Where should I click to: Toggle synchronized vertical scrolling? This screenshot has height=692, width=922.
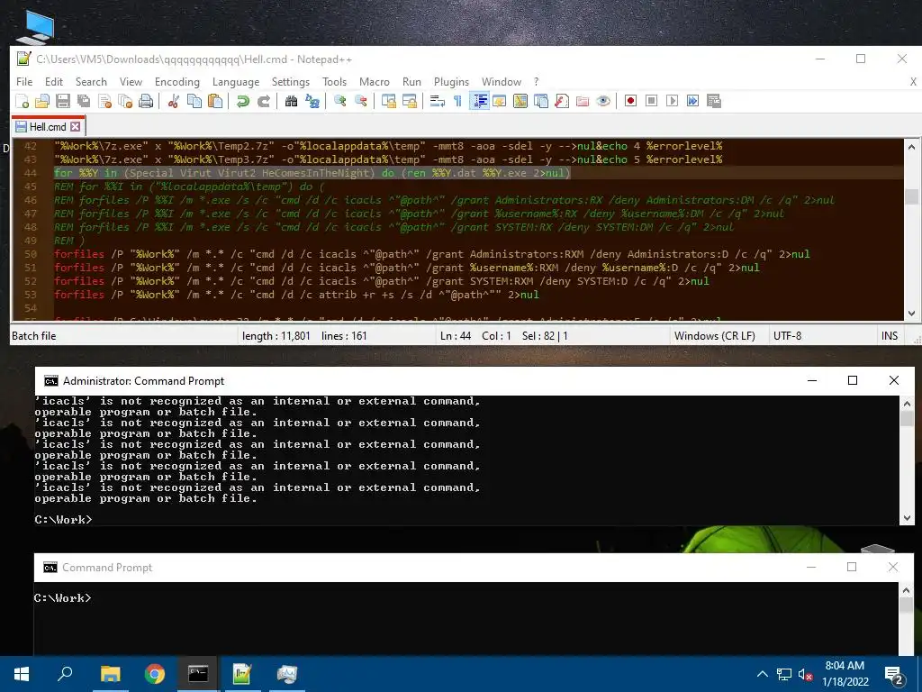pos(389,101)
